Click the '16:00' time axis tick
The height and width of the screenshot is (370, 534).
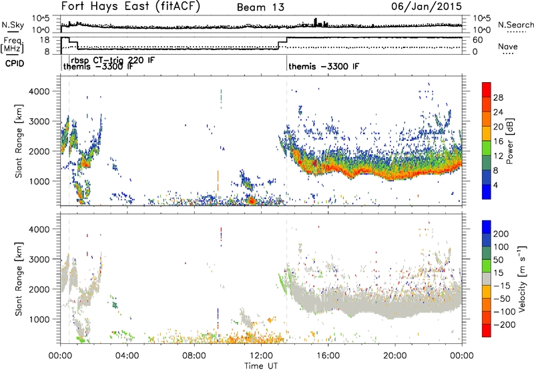coord(328,356)
